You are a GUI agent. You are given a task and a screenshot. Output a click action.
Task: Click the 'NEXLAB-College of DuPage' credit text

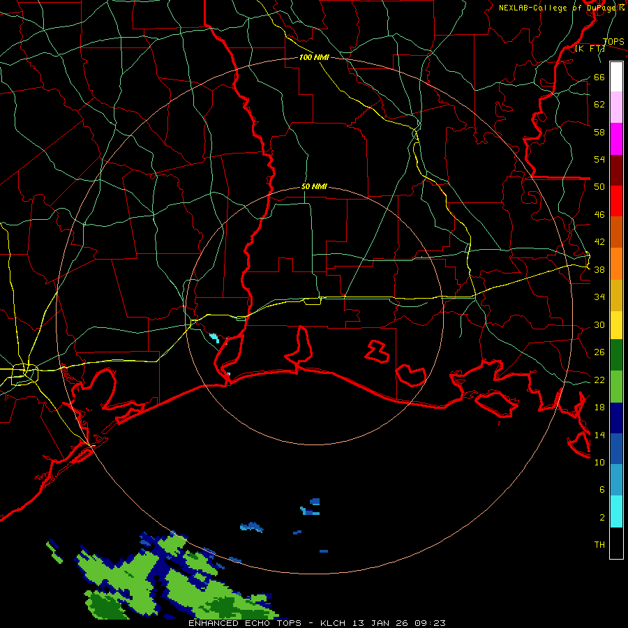tap(558, 8)
